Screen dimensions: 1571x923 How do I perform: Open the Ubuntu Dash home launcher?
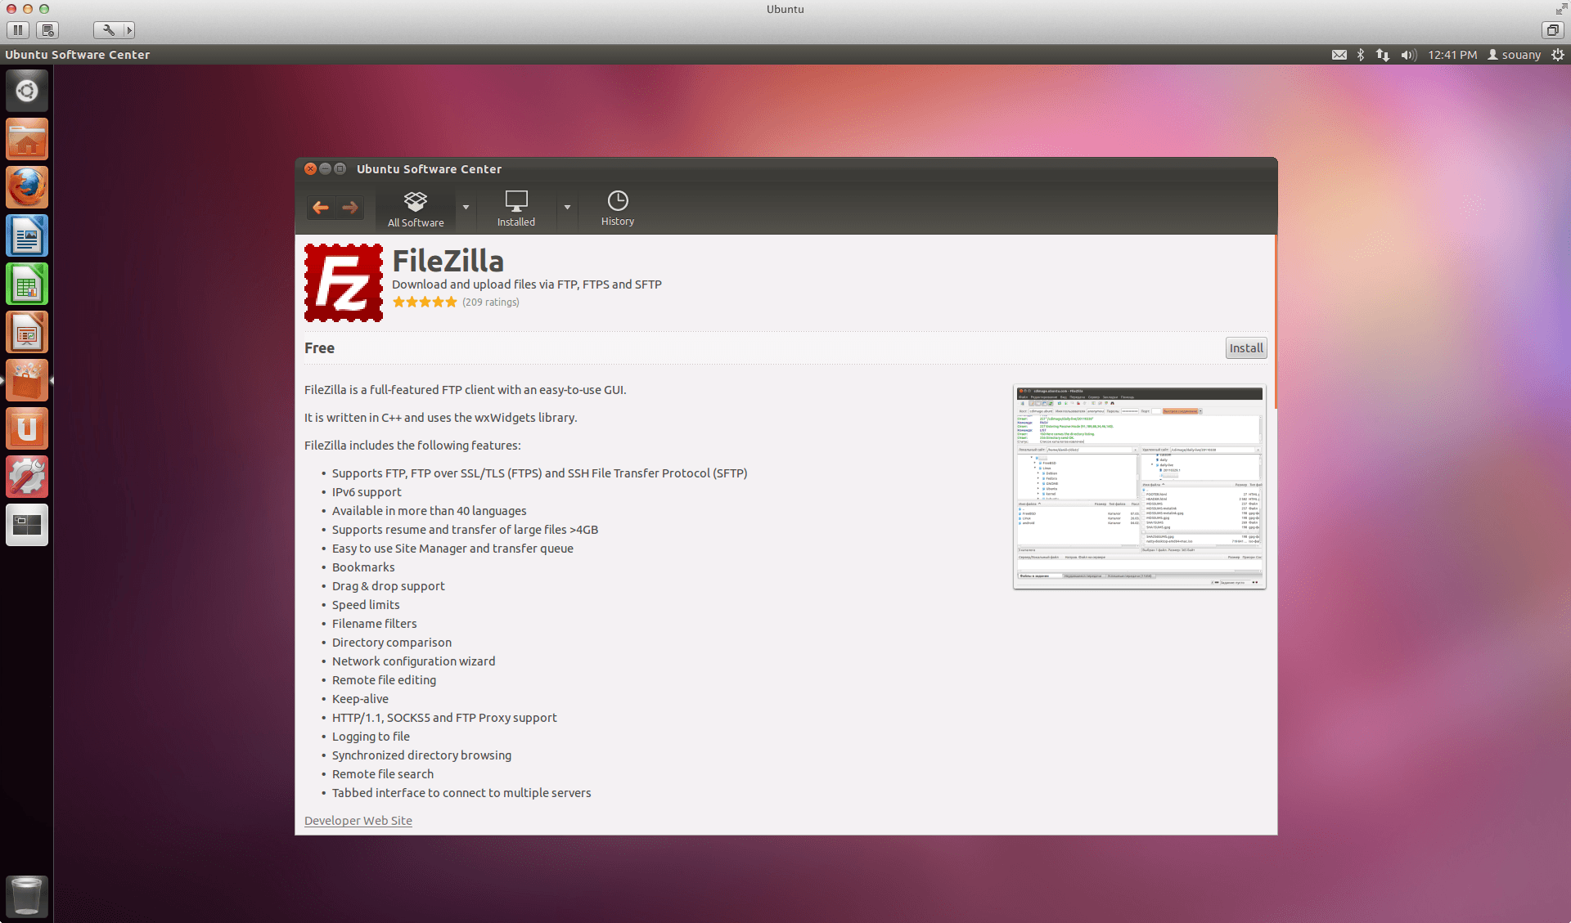[27, 91]
